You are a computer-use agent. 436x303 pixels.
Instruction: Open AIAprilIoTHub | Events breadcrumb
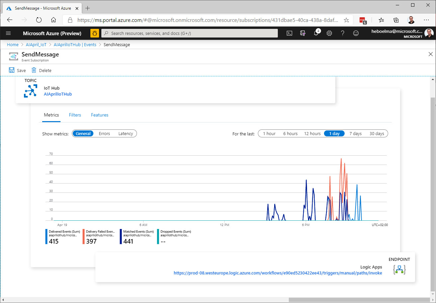[75, 44]
